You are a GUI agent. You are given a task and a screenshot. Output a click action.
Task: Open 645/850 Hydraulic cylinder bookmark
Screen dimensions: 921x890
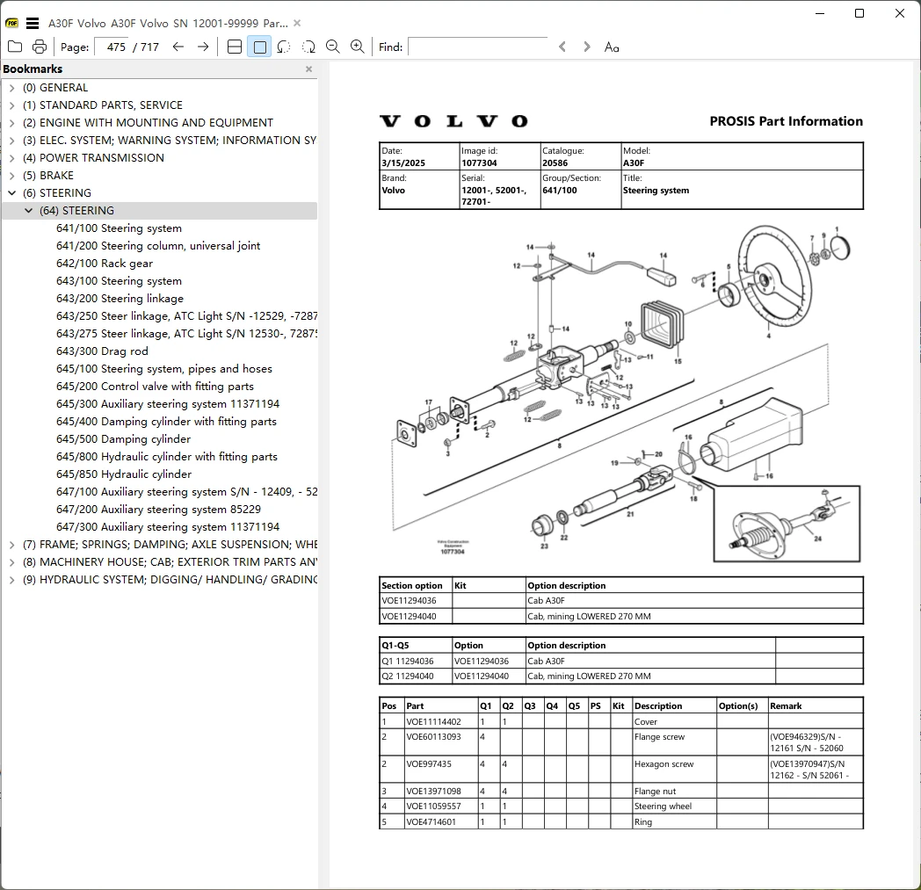[x=124, y=475]
